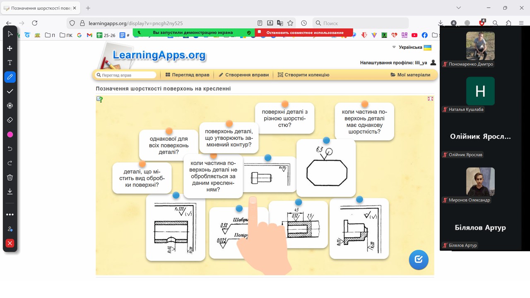
Task: Open the Створення вправи menu item
Action: (243, 75)
